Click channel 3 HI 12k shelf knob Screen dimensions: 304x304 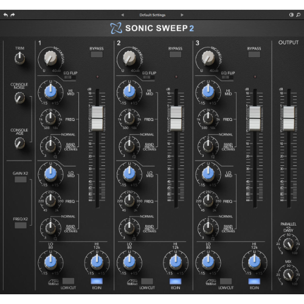[x=255, y=262]
